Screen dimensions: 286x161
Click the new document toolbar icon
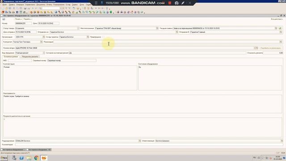pyautogui.click(x=3, y=8)
